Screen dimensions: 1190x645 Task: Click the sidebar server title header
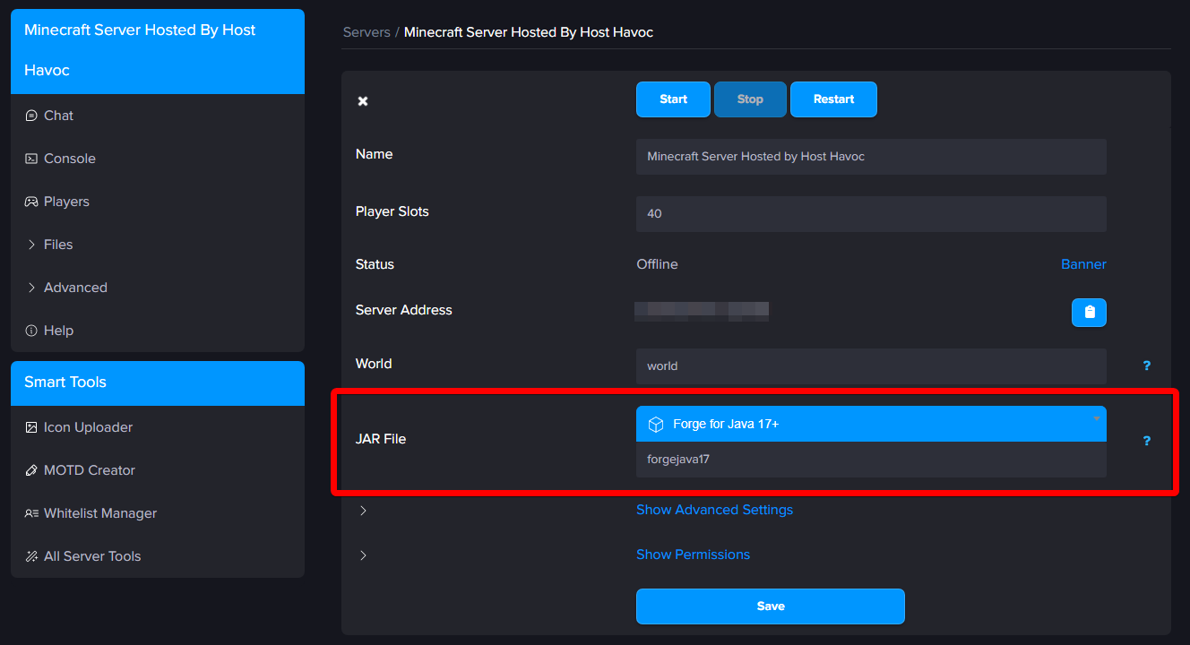tap(158, 51)
